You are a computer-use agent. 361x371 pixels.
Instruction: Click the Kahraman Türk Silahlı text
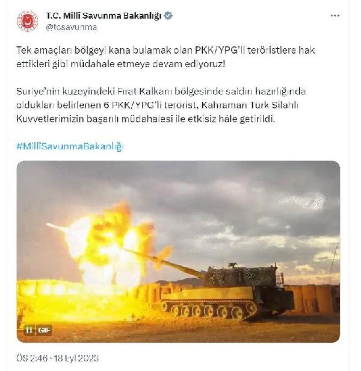point(250,105)
